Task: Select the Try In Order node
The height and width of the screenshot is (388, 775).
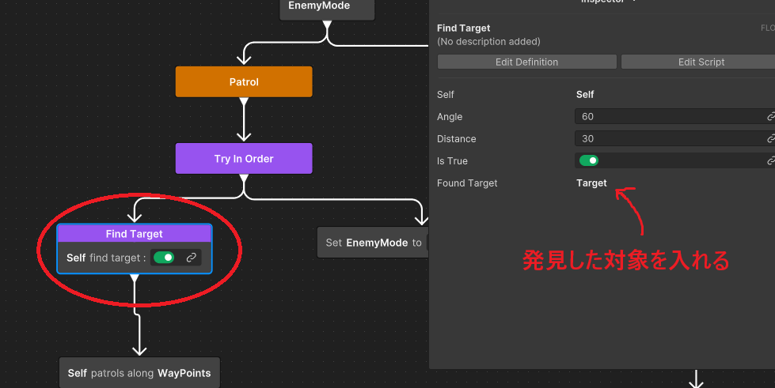Action: 244,159
